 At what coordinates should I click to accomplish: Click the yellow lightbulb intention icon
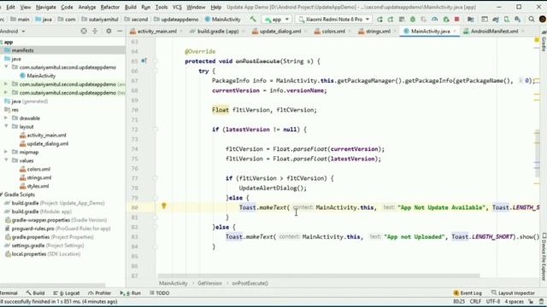pos(164,206)
